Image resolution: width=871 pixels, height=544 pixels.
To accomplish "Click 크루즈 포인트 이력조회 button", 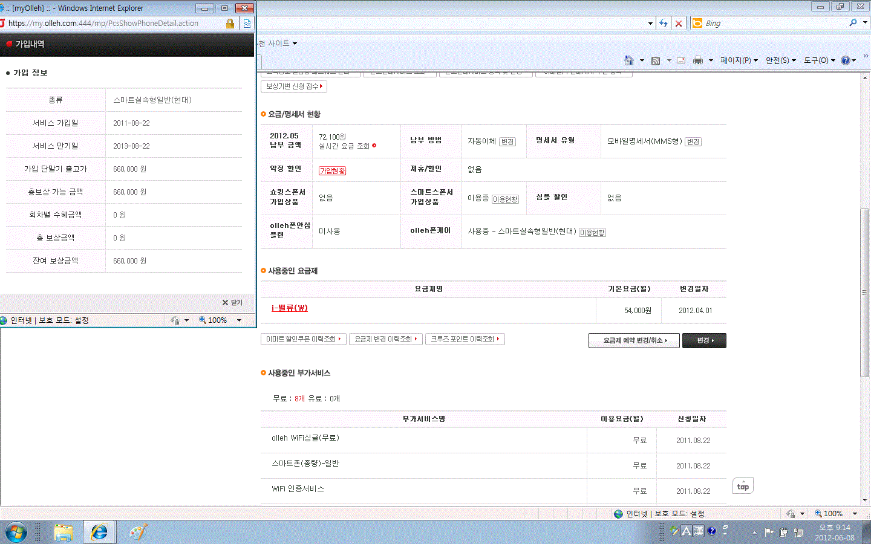I will 465,339.
